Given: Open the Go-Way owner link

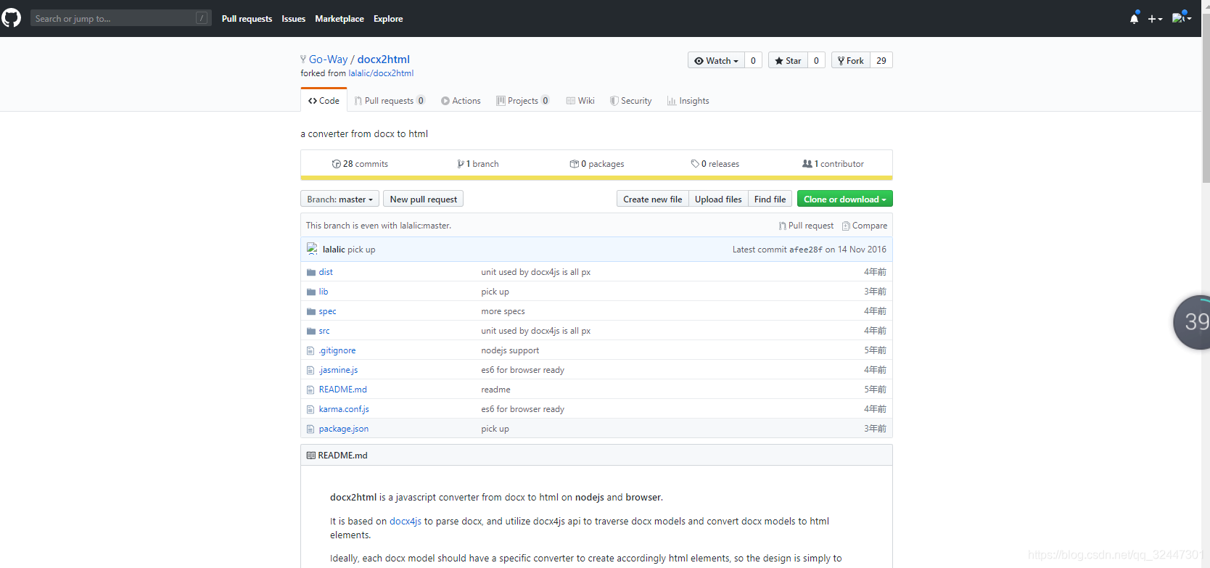Looking at the screenshot, I should click(328, 59).
